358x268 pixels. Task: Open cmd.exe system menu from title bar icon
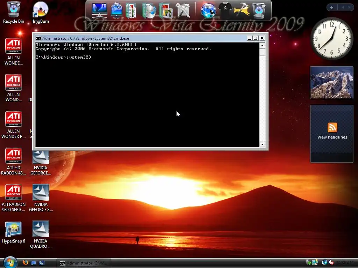coord(38,38)
